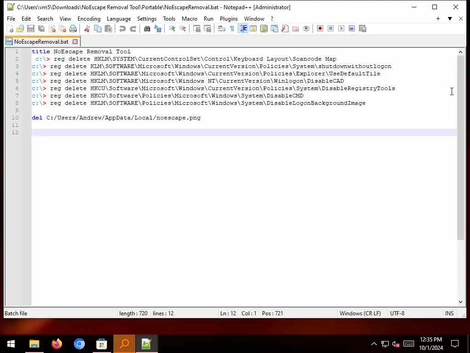
Task: Open Firefox from the taskbar
Action: click(56, 344)
